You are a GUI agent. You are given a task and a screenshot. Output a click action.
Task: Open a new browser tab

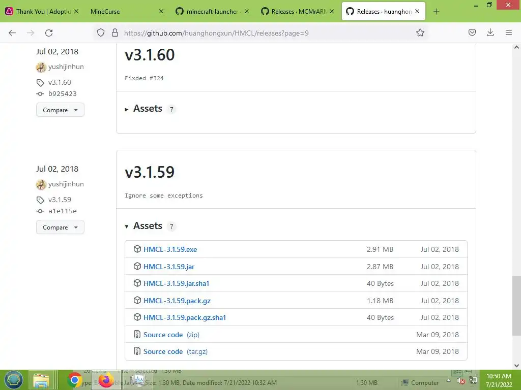point(436,12)
